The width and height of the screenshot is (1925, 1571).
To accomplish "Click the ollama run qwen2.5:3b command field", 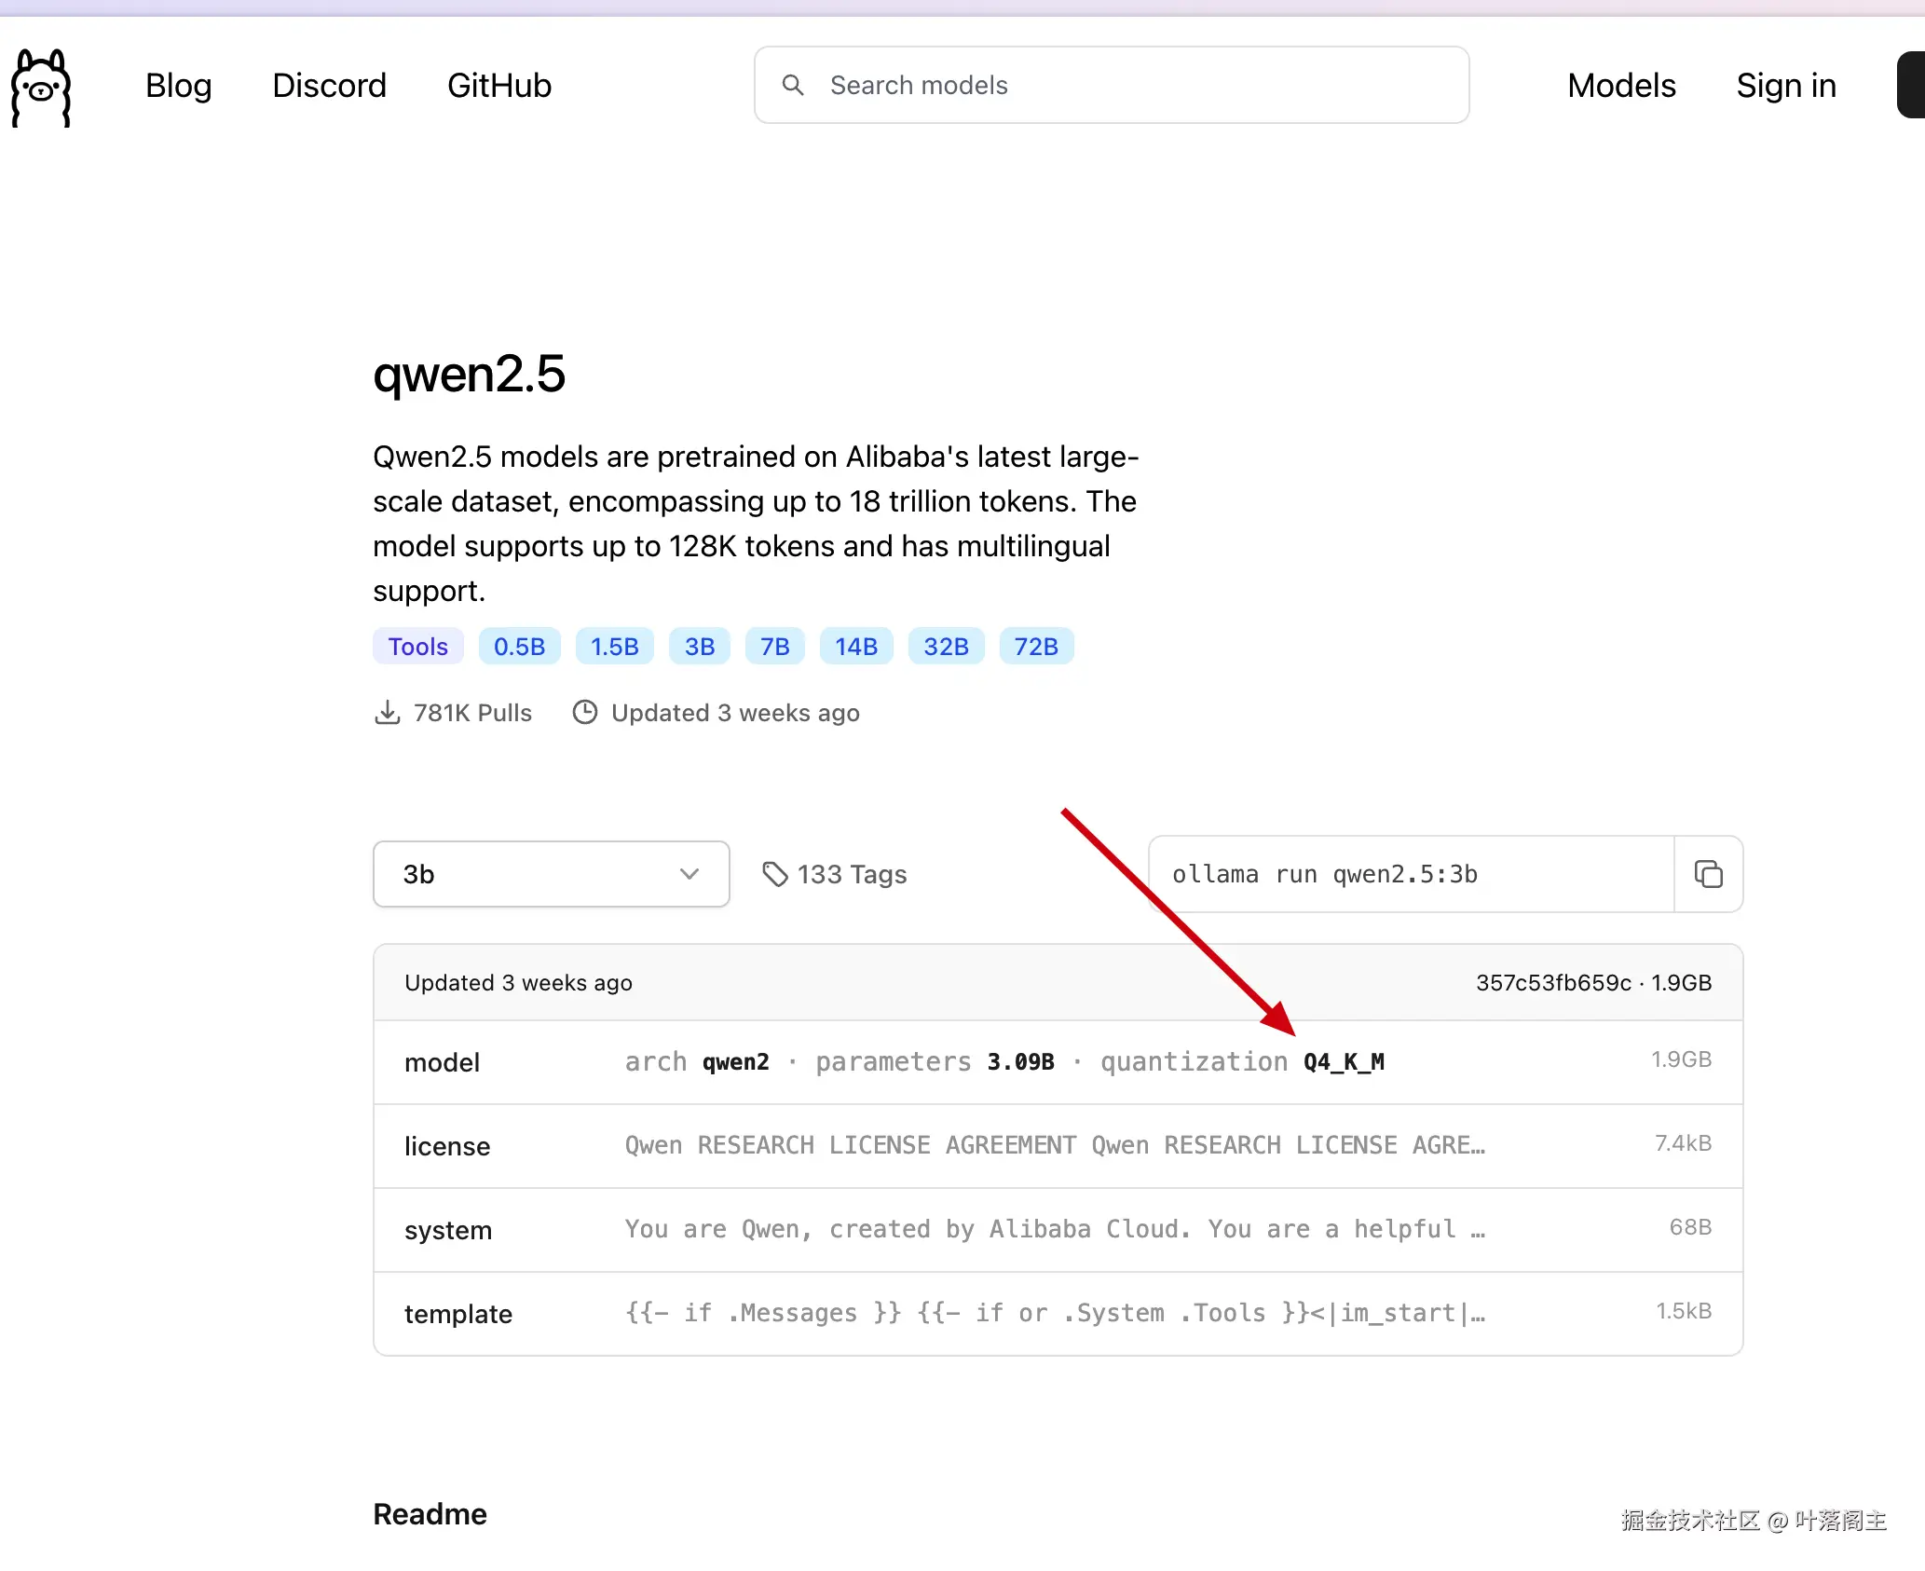I will pos(1412,874).
